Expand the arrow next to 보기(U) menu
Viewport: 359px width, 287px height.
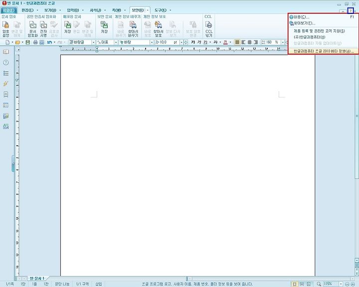coord(60,10)
